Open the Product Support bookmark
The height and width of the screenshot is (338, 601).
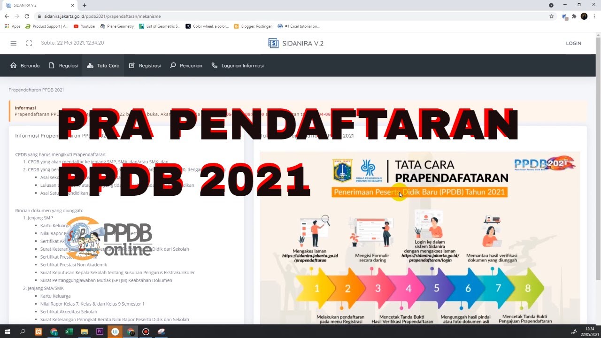47,26
